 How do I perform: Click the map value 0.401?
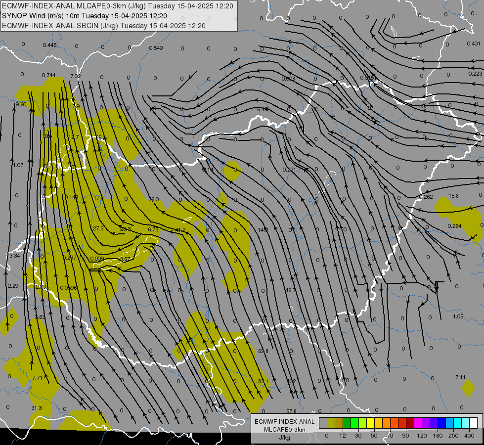click(474, 44)
